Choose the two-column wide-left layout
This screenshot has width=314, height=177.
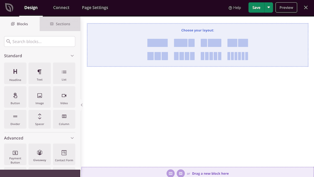point(184,43)
